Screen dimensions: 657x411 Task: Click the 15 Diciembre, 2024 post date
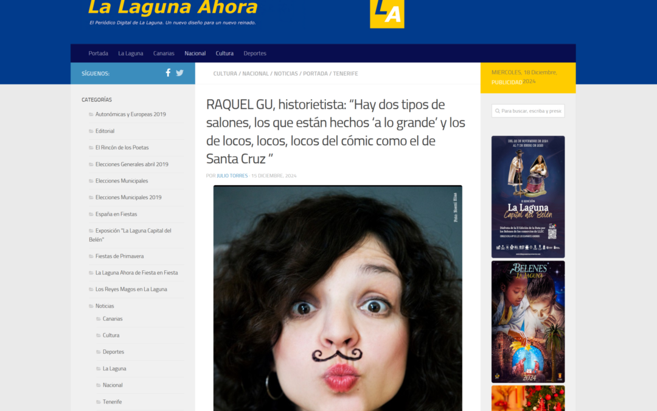pos(274,176)
